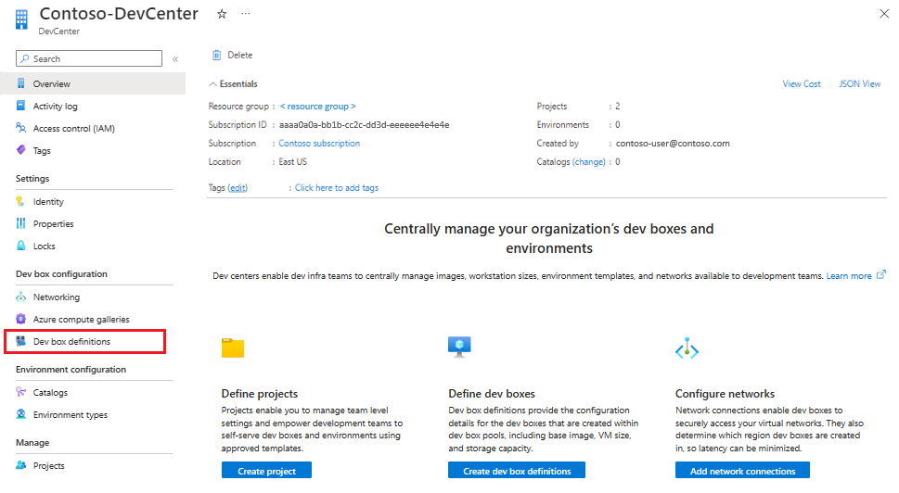This screenshot has width=899, height=493.
Task: Click the Delete trash icon
Action: 216,55
